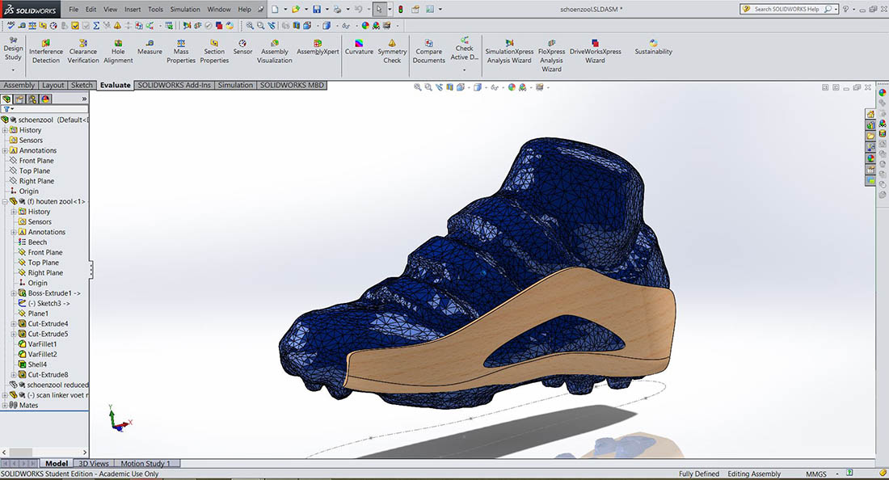Switch to the ConfigurationManager panel tab
Viewport: 889px width, 480px height.
pyautogui.click(x=33, y=99)
